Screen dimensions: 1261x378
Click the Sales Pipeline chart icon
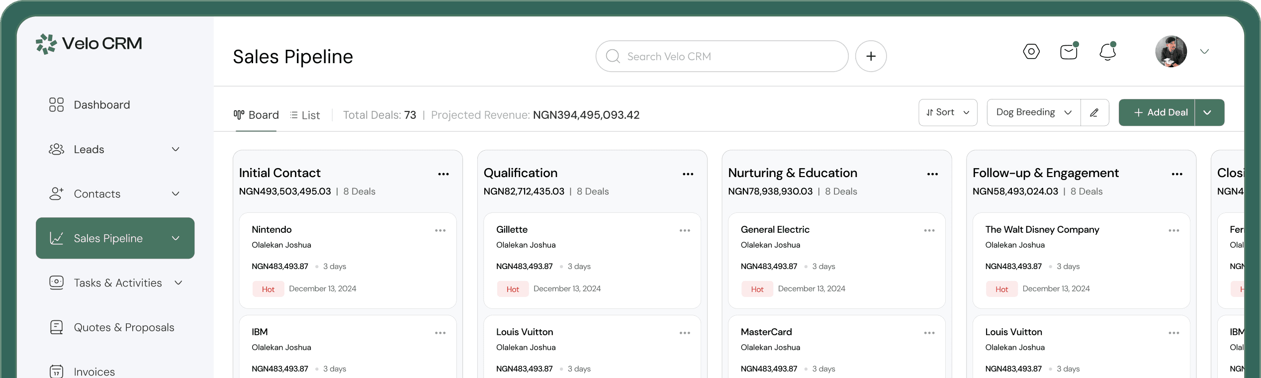(56, 238)
